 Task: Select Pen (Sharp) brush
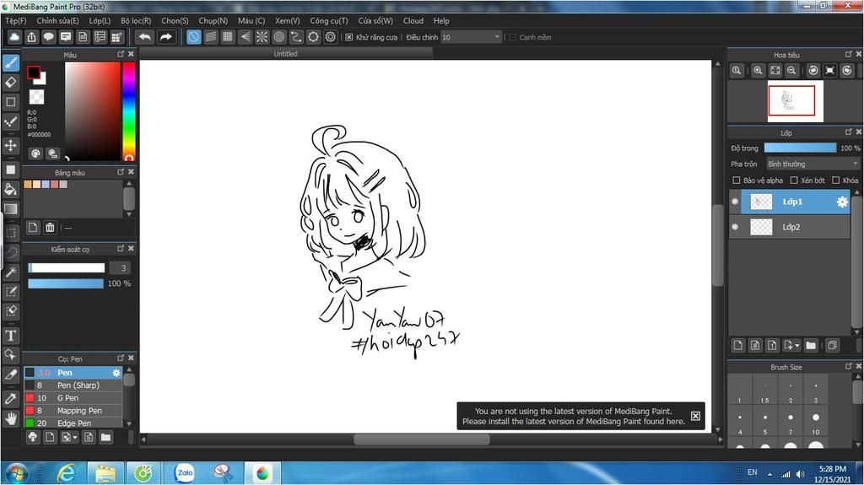[73, 385]
